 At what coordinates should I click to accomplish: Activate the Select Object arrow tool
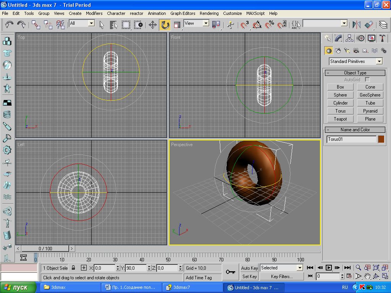pyautogui.click(x=102, y=25)
